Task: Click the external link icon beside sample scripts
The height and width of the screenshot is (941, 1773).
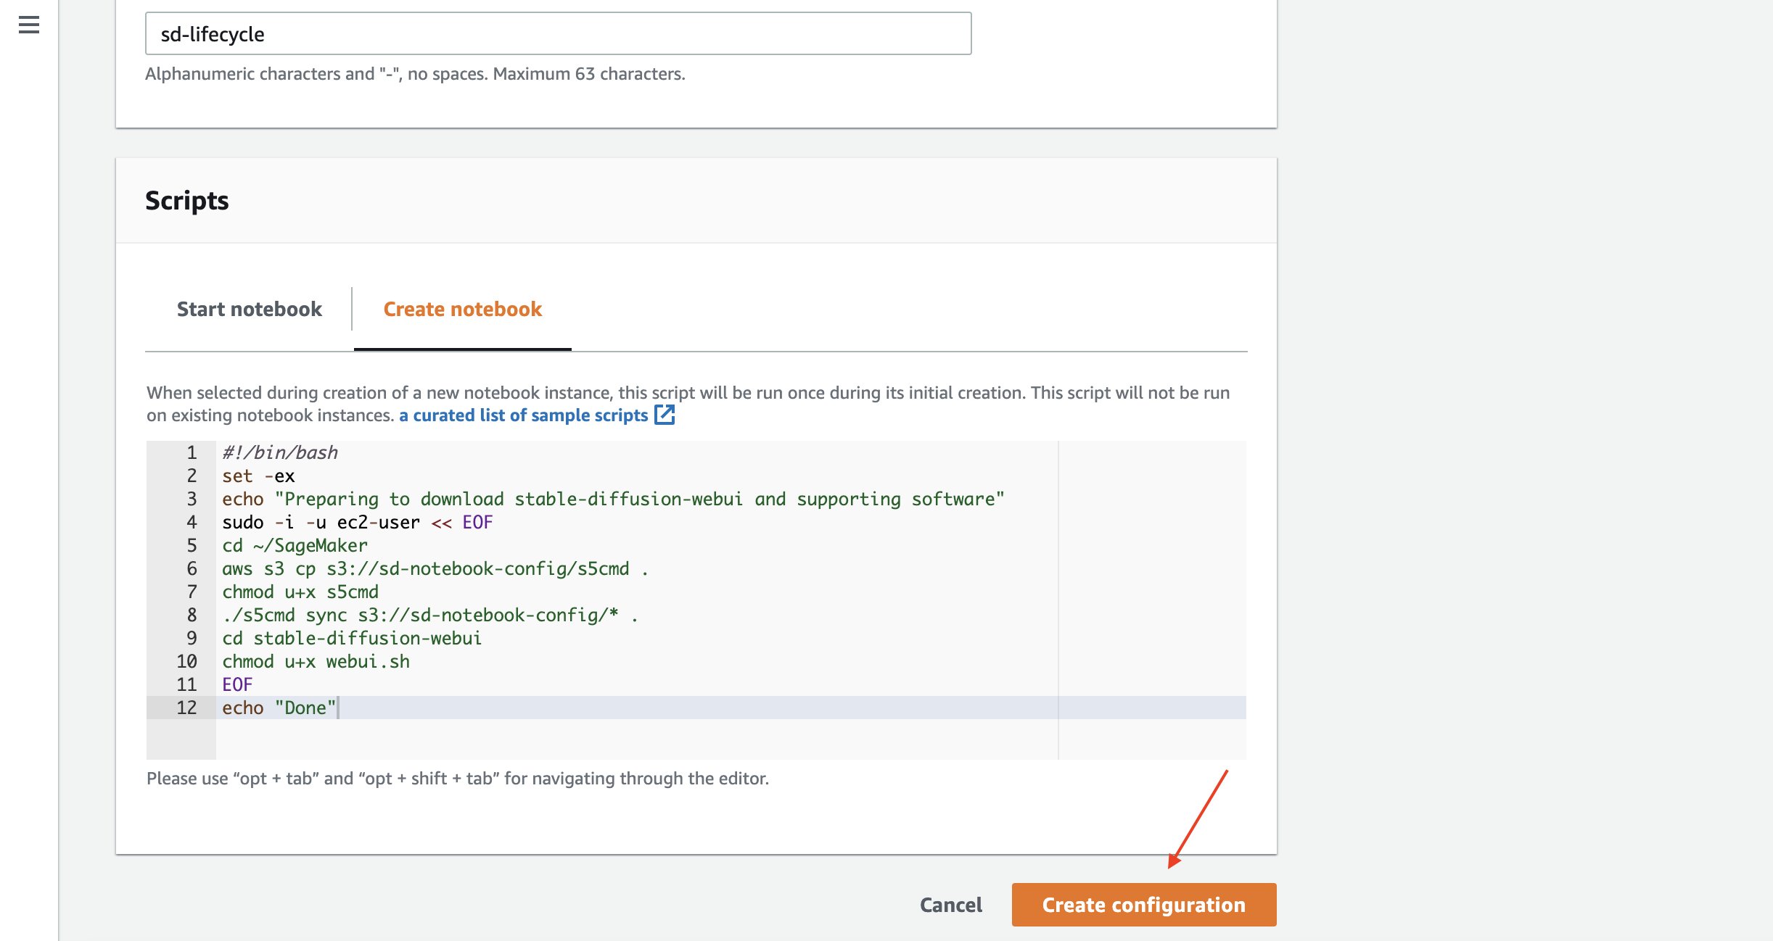Action: (665, 415)
